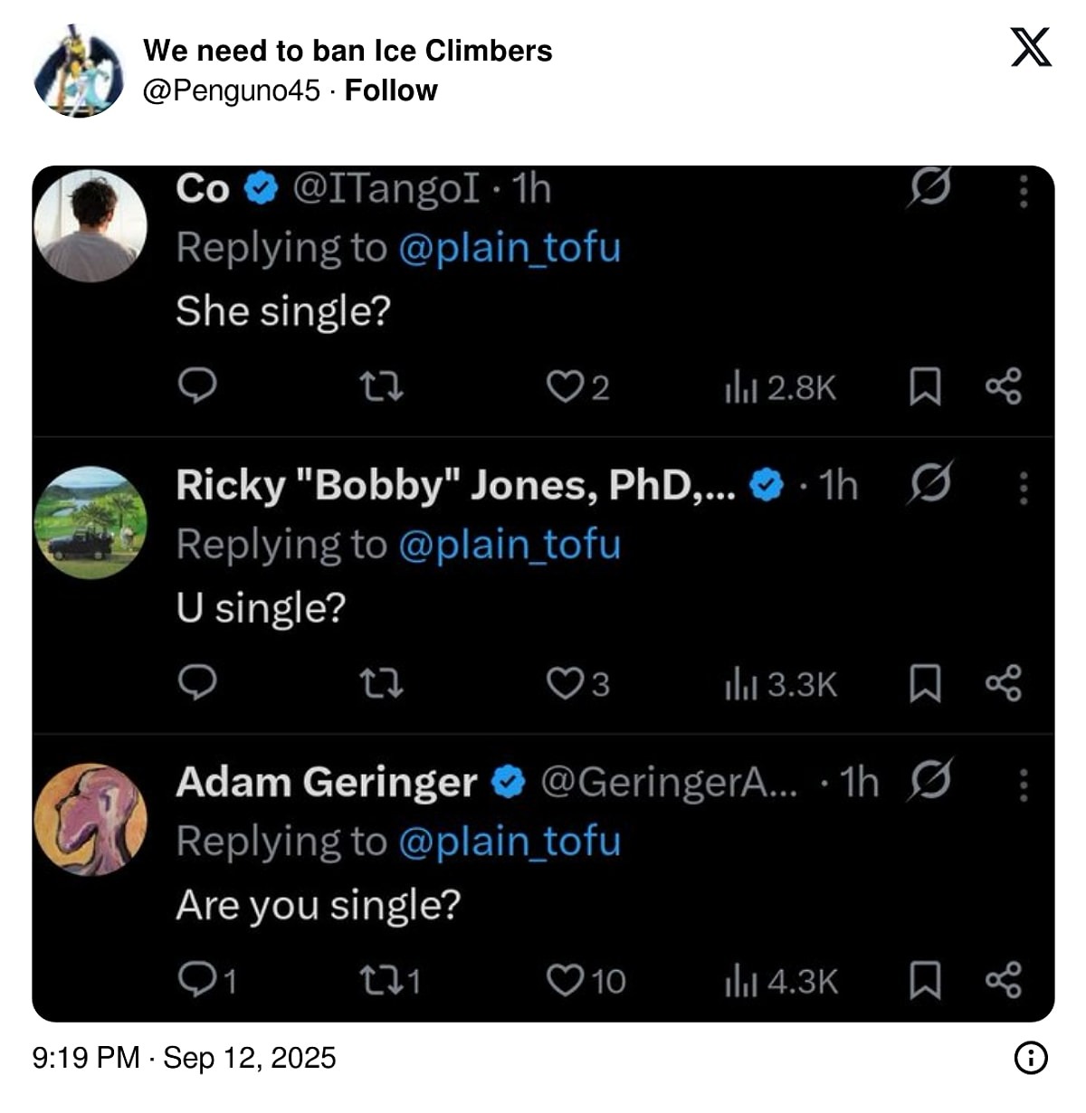Share Adam Geringer's reply
The height and width of the screenshot is (1113, 1086).
1003,980
